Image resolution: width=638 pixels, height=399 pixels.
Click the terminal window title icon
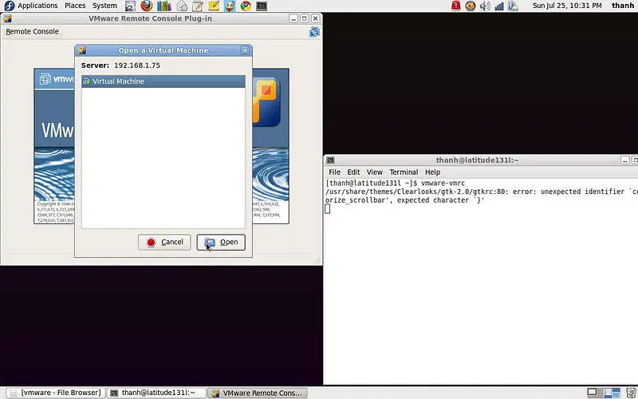(x=330, y=160)
